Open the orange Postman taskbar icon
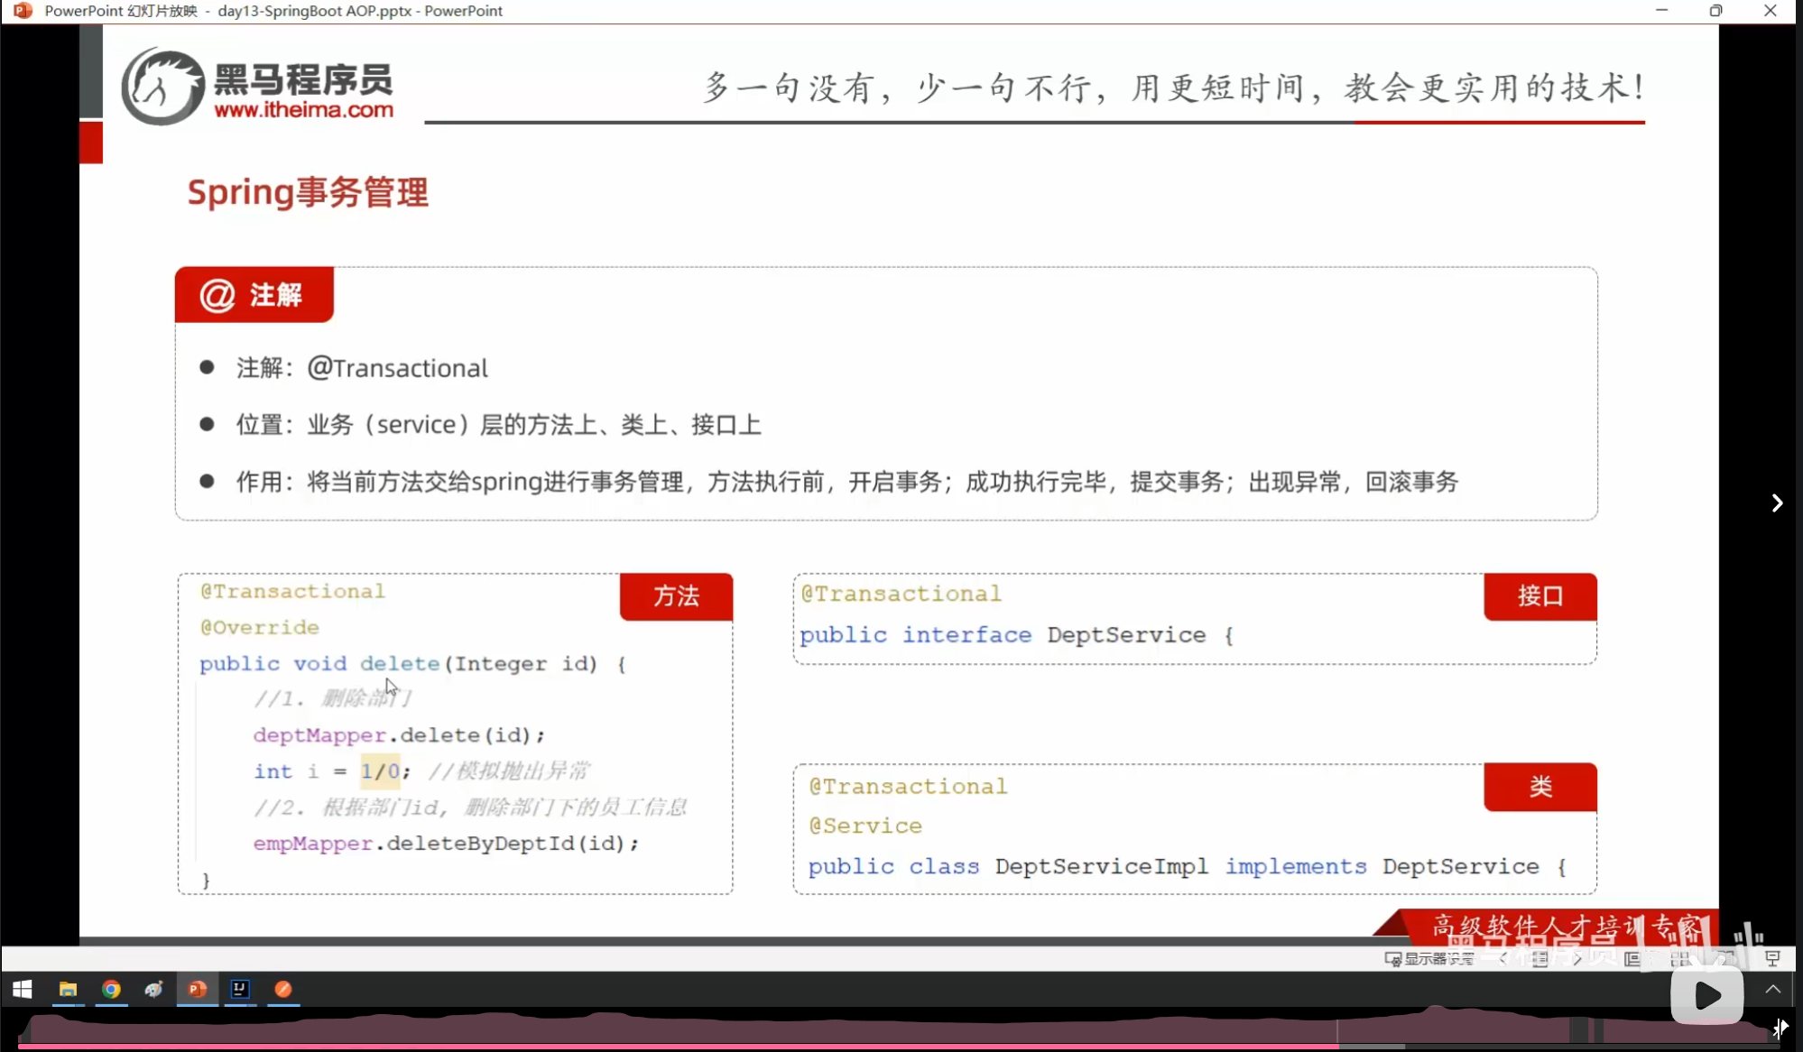The height and width of the screenshot is (1052, 1803). 283,990
